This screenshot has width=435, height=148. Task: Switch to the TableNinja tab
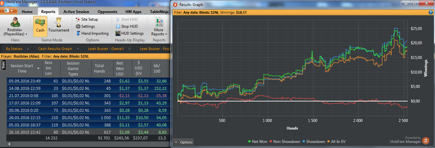[x=160, y=11]
